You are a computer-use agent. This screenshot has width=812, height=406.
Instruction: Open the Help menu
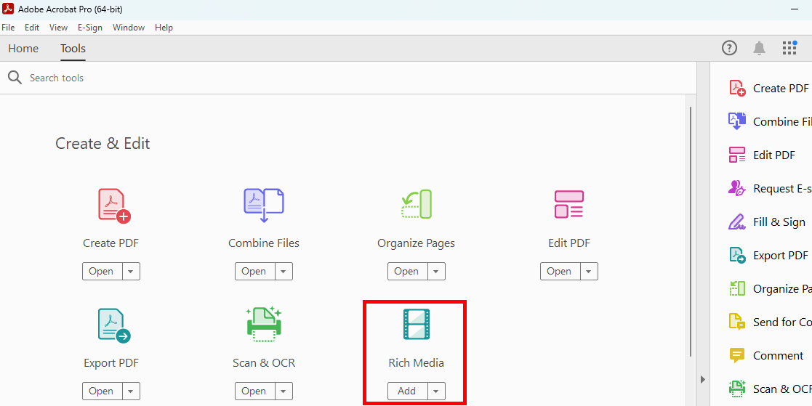pyautogui.click(x=164, y=28)
